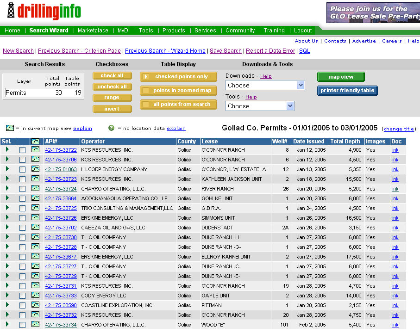Image resolution: width=420 pixels, height=333 pixels.
Task: Click map icon for permit 42-175-33702
Action: (35, 227)
